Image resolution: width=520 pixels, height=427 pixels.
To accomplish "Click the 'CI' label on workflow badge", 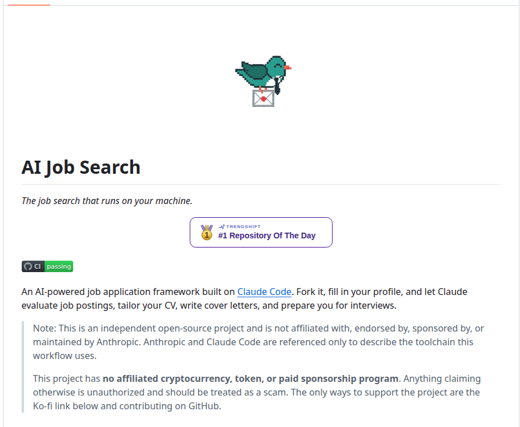I will coord(38,266).
